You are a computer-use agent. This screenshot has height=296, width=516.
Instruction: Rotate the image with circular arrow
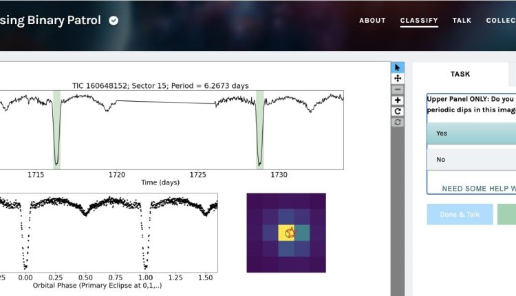398,112
